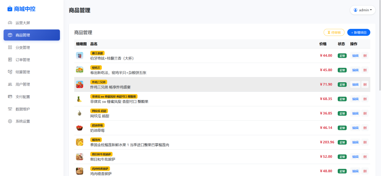The height and width of the screenshot is (176, 381).
Task: Open 用户管理 from sidebar
Action: tap(32, 84)
